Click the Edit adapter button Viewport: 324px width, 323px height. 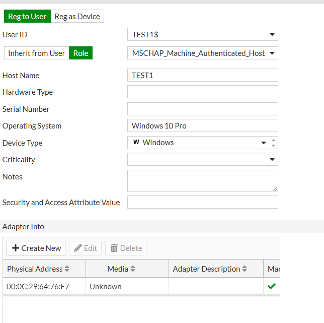click(85, 248)
